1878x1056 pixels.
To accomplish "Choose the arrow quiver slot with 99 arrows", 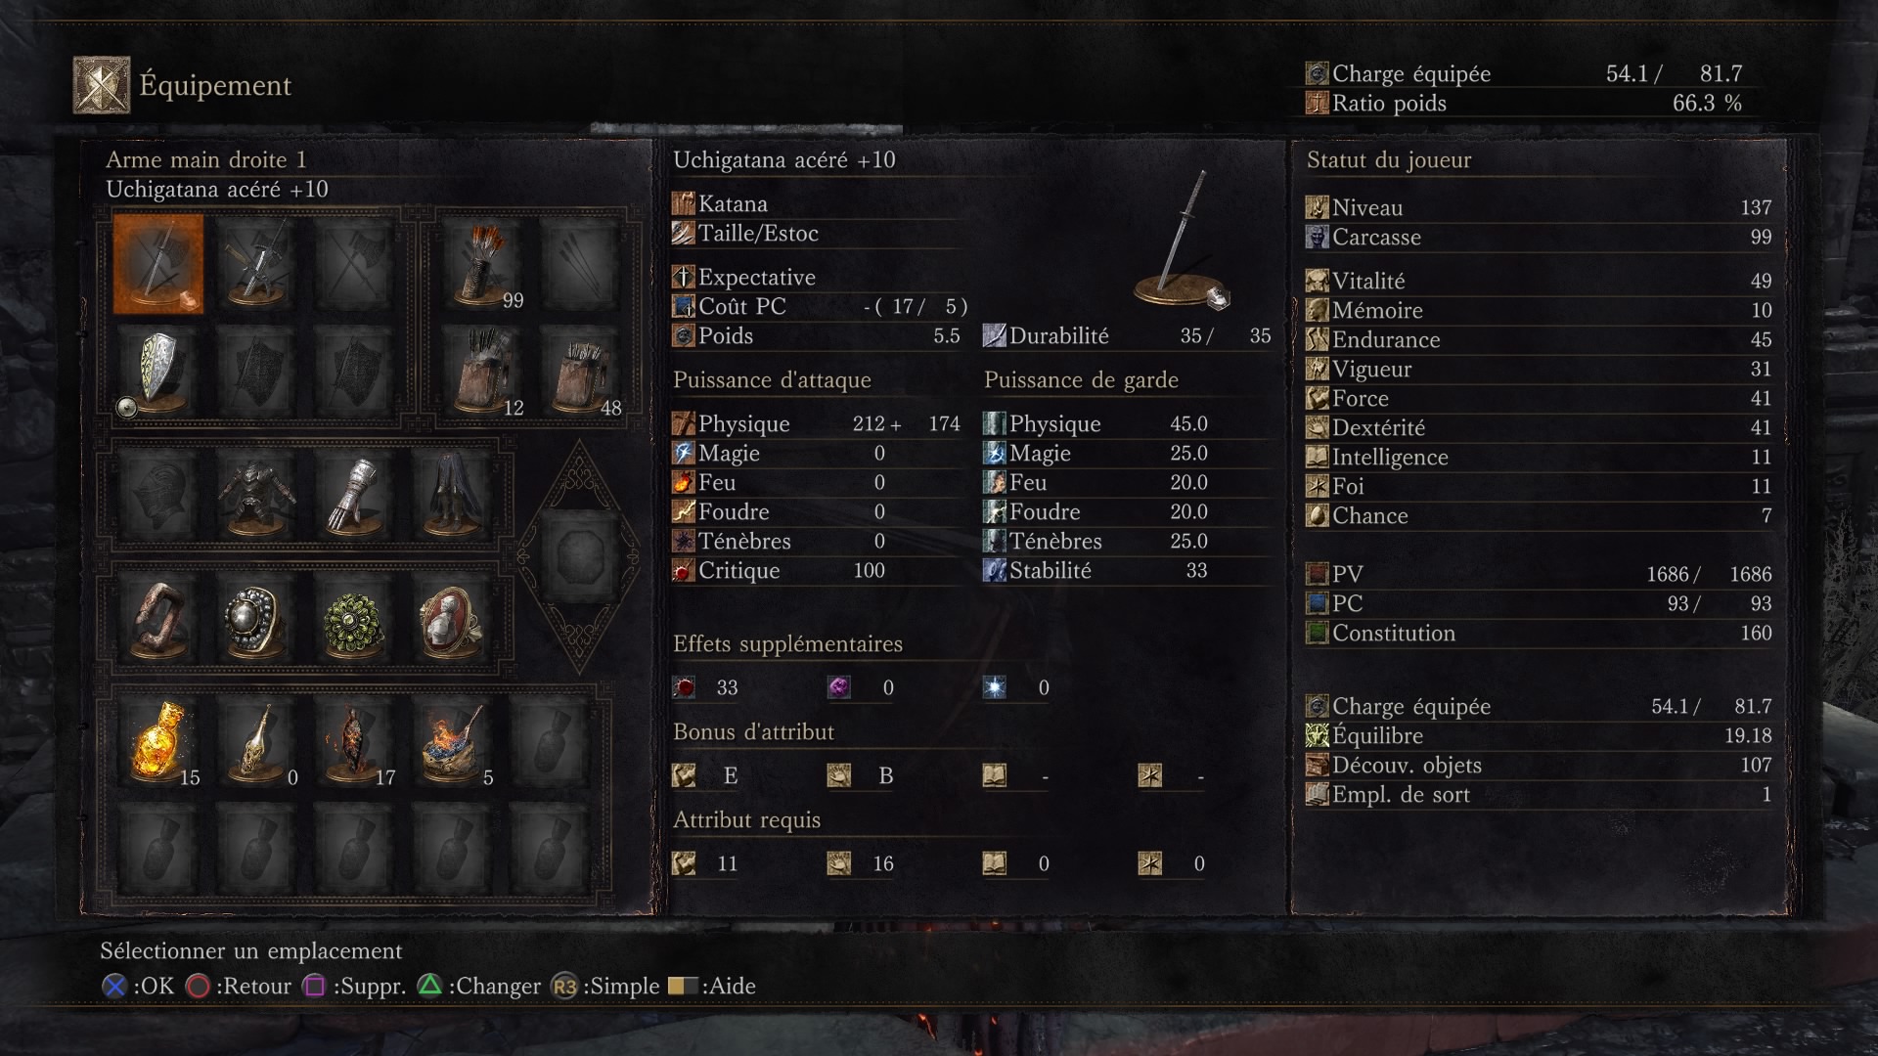I will point(483,264).
